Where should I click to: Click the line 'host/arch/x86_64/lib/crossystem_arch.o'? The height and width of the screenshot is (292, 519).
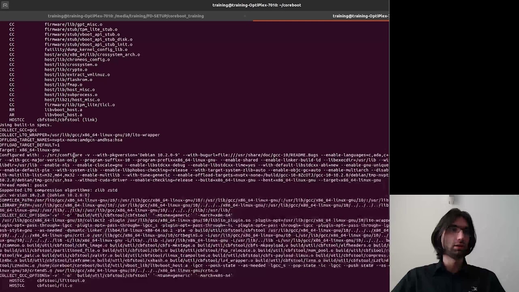click(92, 54)
